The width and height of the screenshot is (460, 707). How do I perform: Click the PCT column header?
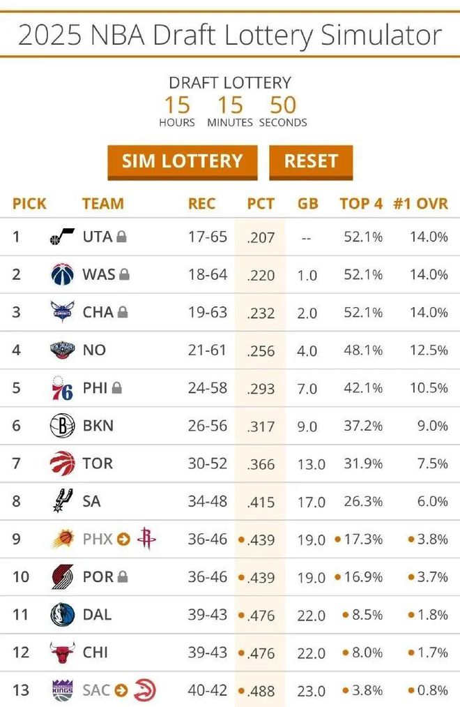261,204
